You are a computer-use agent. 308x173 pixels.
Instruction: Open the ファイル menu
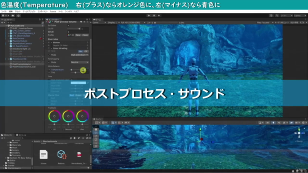click(x=4, y=12)
